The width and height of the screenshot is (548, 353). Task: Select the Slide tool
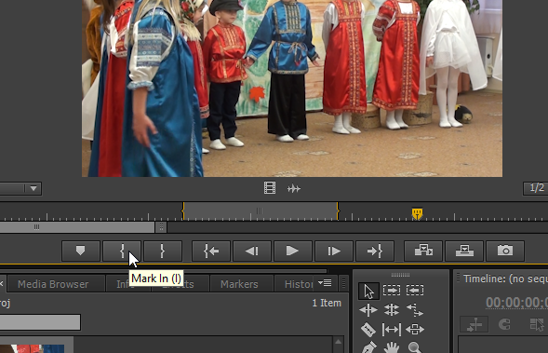(x=415, y=329)
